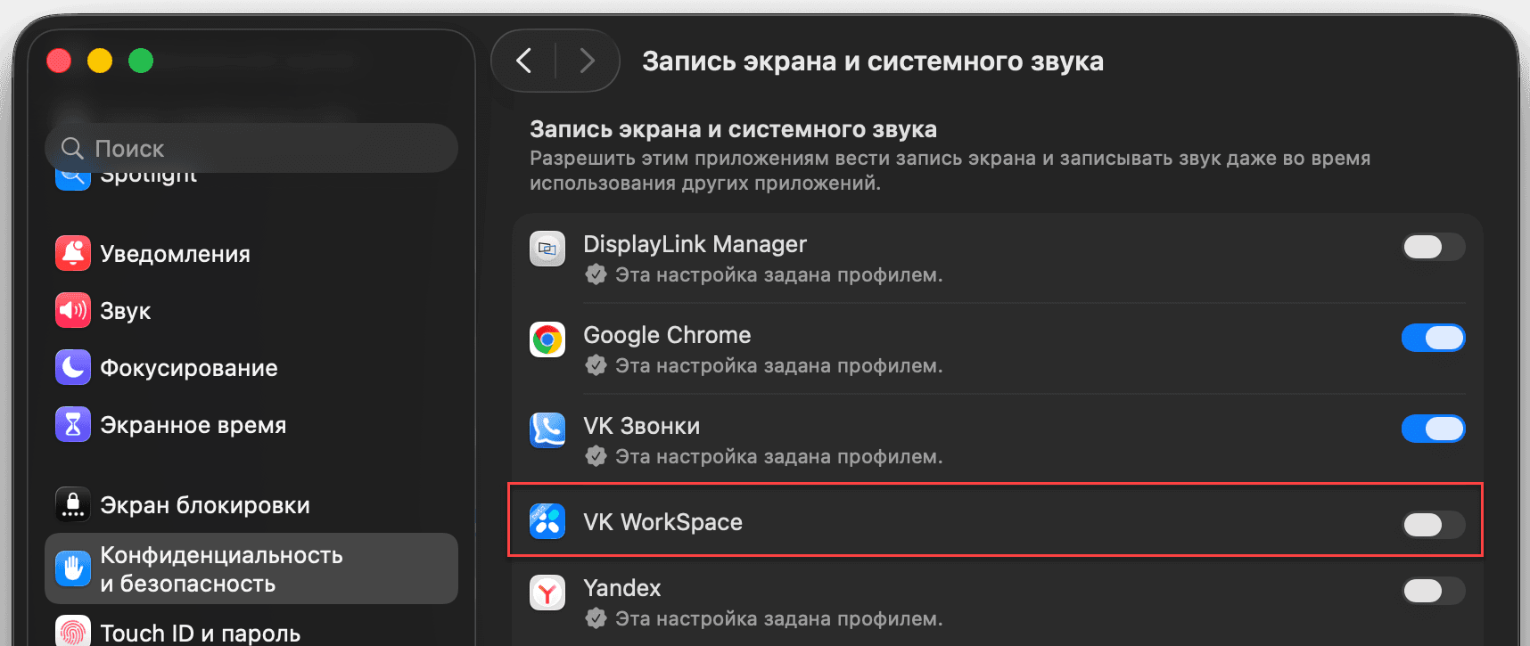Click the Звук speaker icon
1530x646 pixels.
tap(73, 310)
